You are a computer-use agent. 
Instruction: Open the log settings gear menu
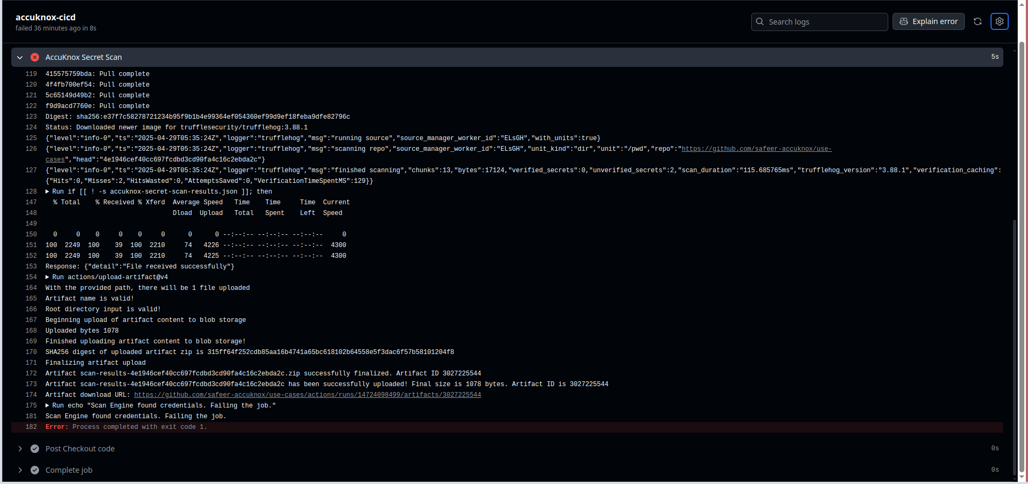1000,21
